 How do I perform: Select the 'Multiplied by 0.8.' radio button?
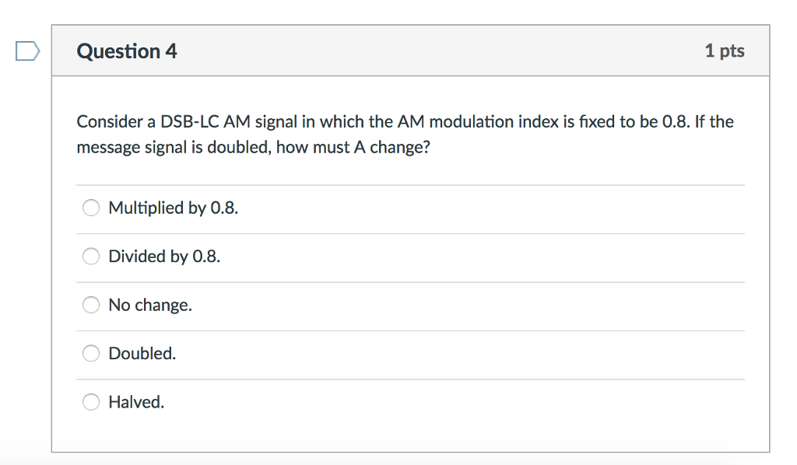90,208
